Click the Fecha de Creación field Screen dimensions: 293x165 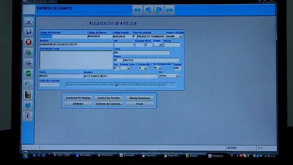coord(49,84)
